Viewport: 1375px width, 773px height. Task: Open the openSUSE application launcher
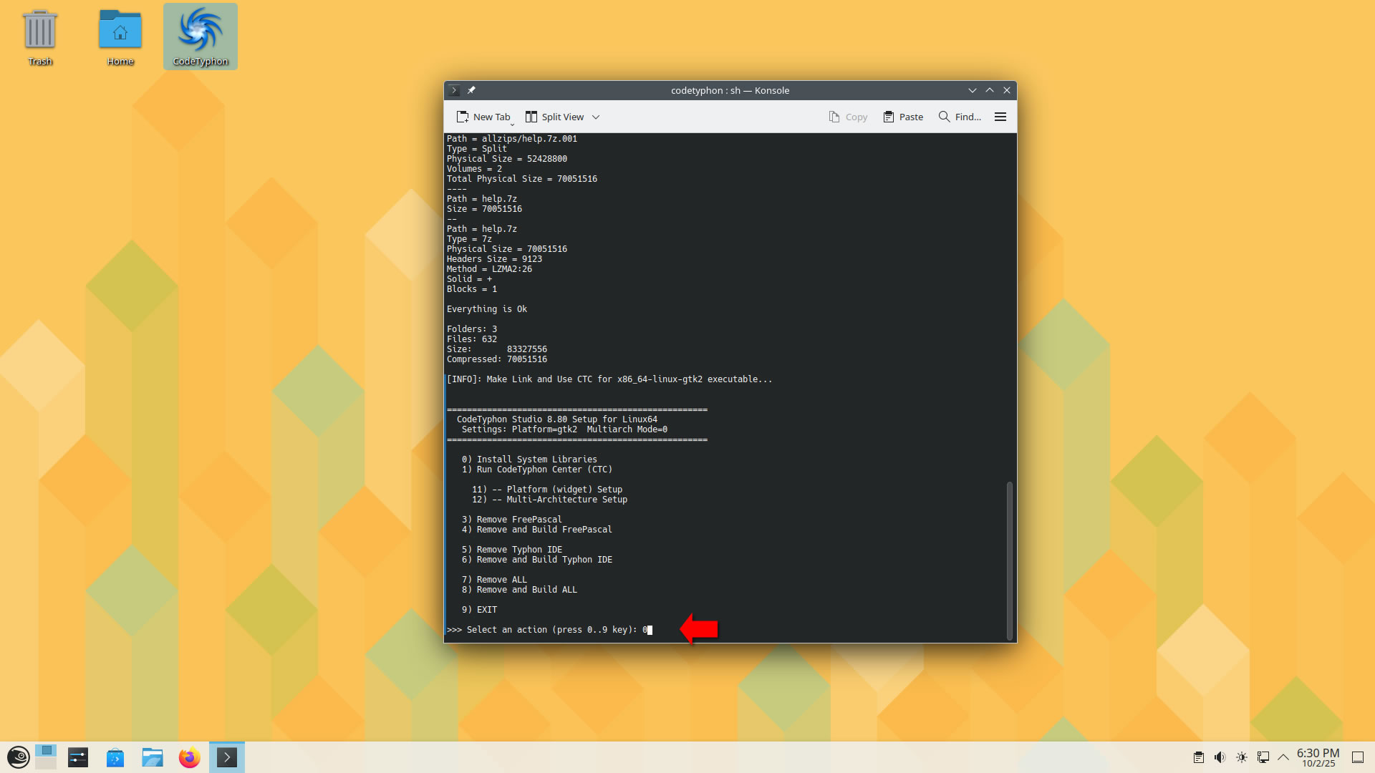[x=18, y=757]
